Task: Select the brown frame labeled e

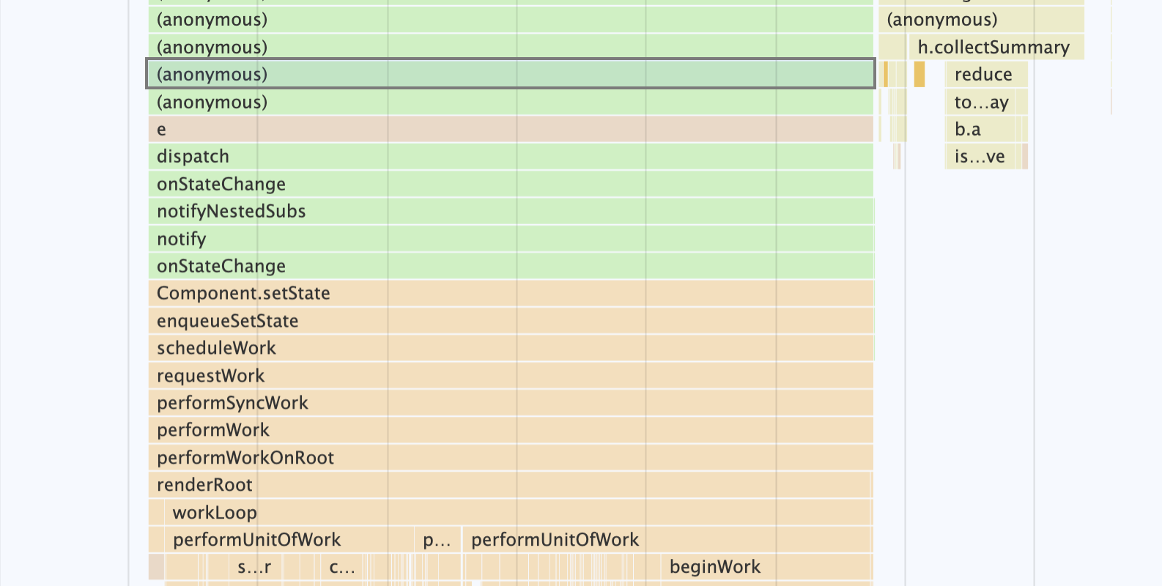Action: tap(510, 130)
